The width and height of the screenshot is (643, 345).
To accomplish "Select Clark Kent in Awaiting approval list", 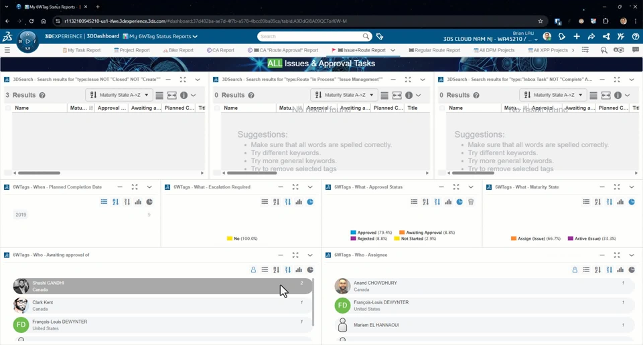I will [162, 306].
